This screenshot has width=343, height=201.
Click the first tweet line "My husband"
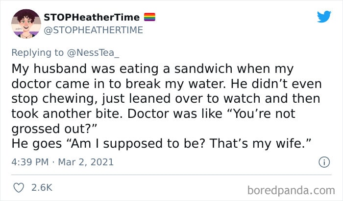click(x=152, y=69)
